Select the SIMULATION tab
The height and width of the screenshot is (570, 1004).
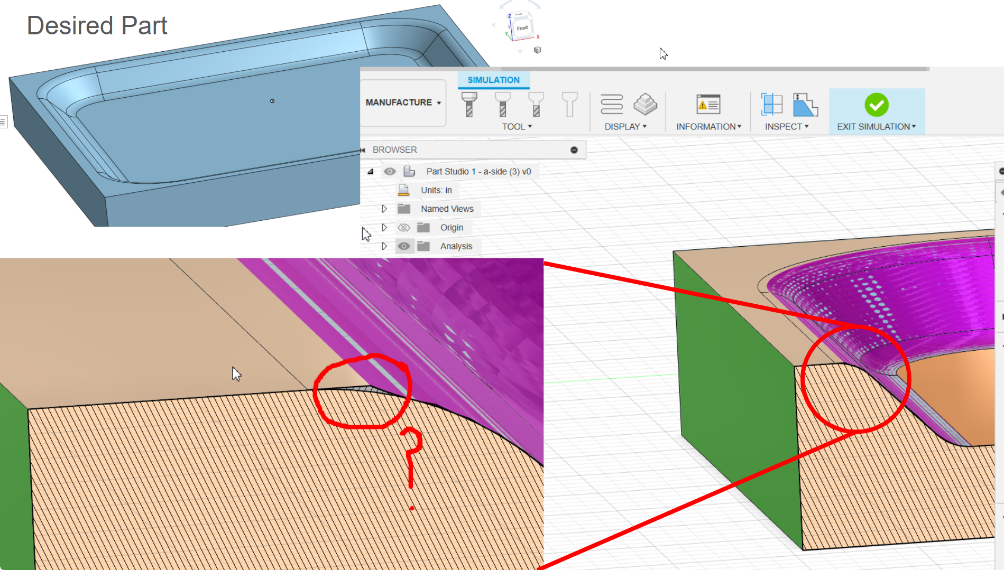pyautogui.click(x=494, y=80)
